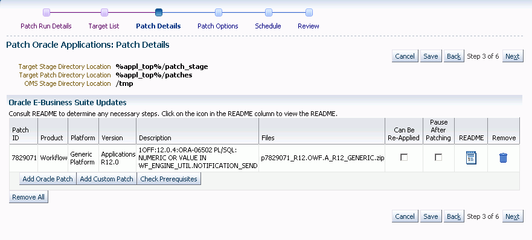Click Remove All button
532x240 pixels.
28,197
